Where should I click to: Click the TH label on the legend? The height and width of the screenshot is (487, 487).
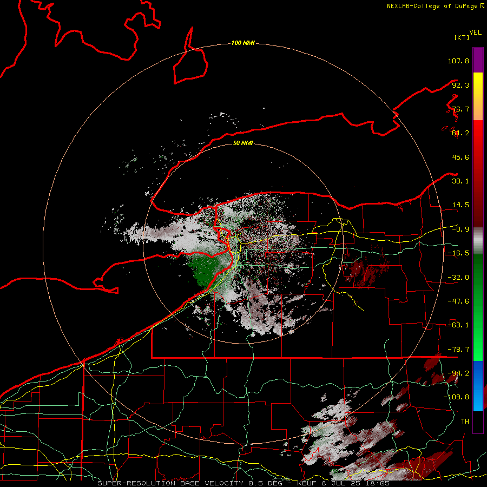[465, 421]
